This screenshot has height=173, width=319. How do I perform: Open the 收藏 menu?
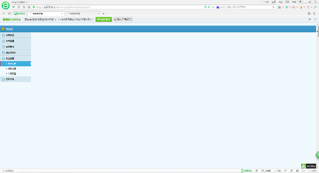tap(281, 2)
